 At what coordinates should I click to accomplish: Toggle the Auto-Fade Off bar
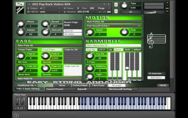point(49,45)
